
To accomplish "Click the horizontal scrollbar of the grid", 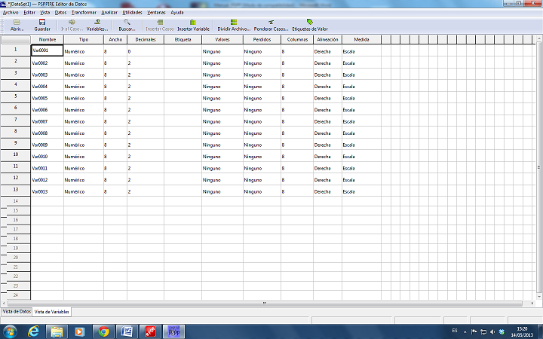I will (x=265, y=304).
